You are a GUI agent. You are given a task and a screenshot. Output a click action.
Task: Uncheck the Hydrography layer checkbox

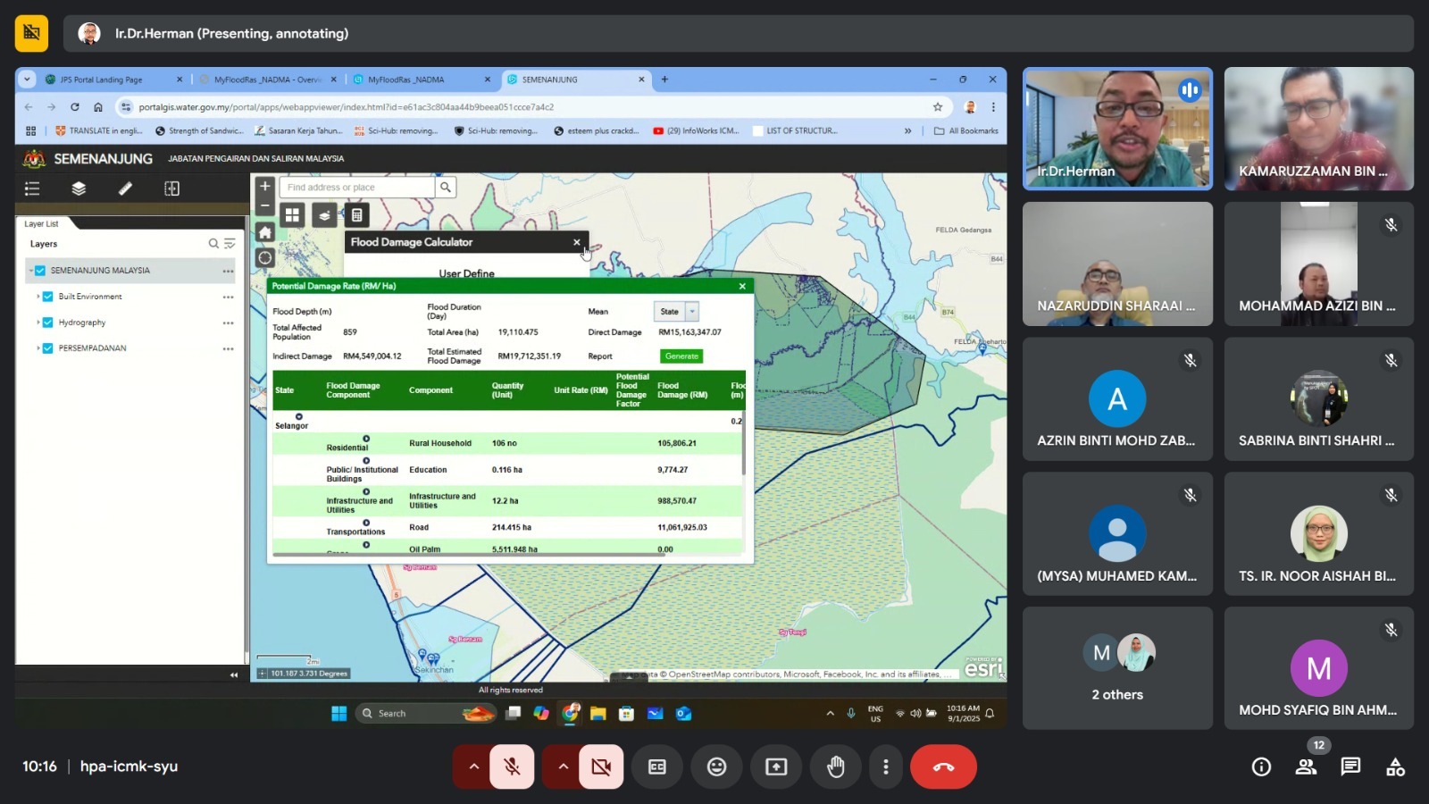(x=48, y=322)
